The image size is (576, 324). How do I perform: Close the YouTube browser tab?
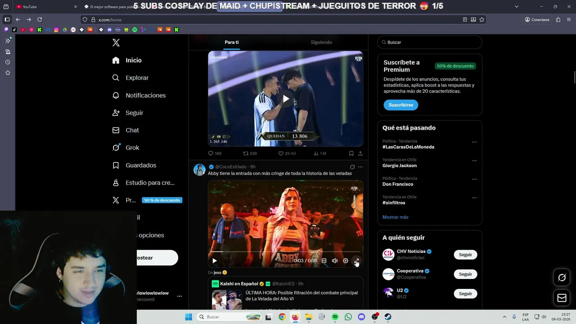point(76,7)
